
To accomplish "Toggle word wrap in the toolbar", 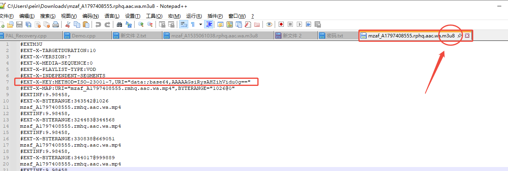I will coord(183,24).
